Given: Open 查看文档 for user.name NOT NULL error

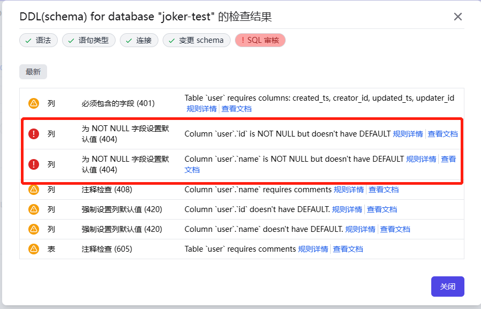Looking at the screenshot, I should point(448,159).
